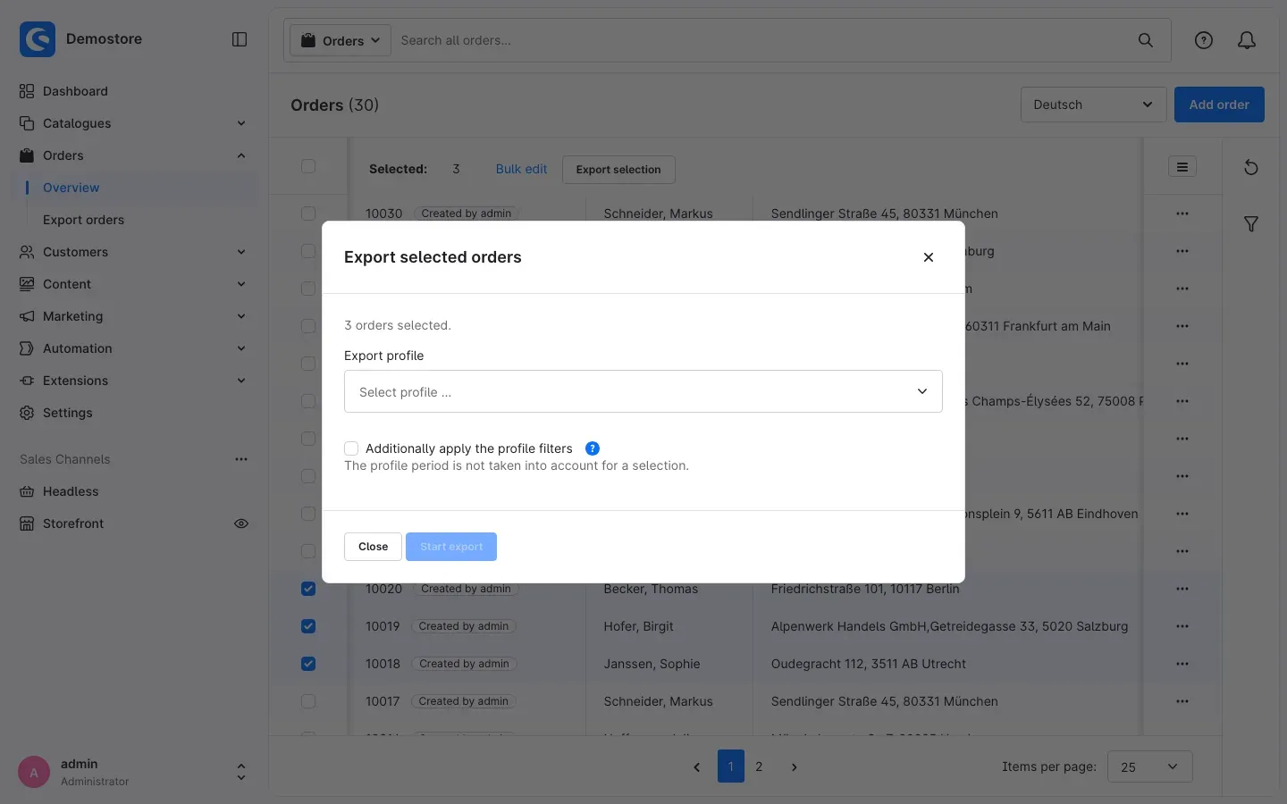Open the admin user menu chevron

tap(240, 772)
